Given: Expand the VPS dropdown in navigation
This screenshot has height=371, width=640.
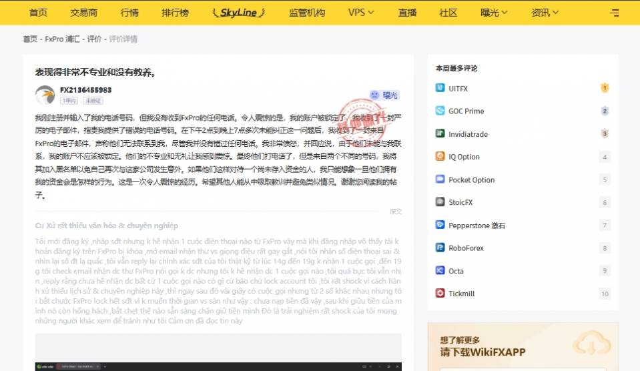Looking at the screenshot, I should [x=361, y=13].
